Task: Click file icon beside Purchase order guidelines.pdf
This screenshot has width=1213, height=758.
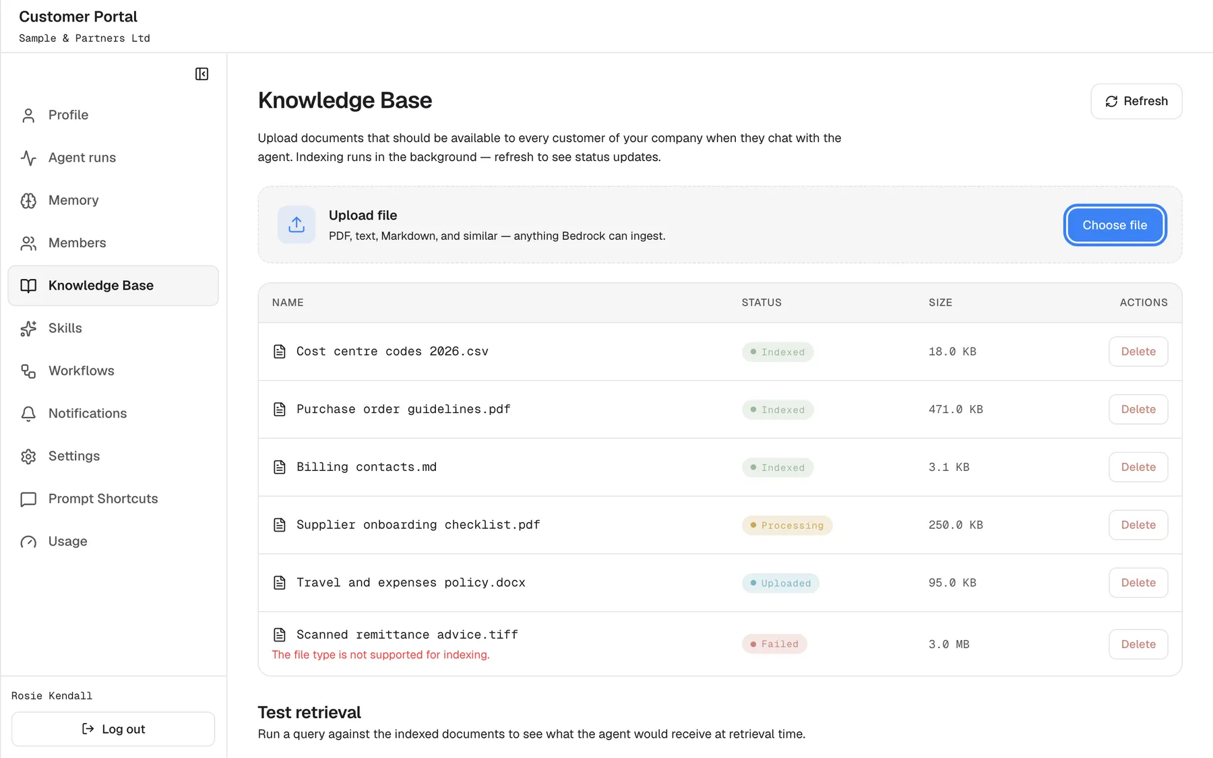Action: coord(279,410)
